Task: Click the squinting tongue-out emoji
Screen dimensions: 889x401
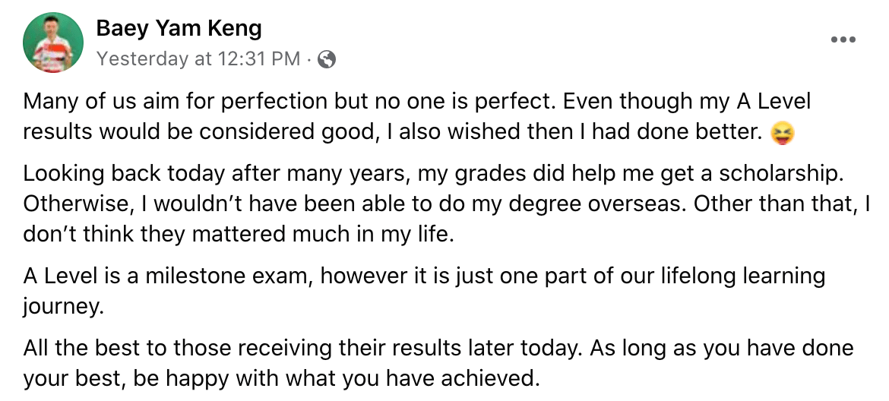Action: 778,134
